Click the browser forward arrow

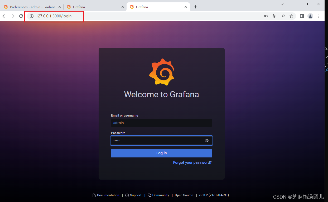[x=13, y=16]
